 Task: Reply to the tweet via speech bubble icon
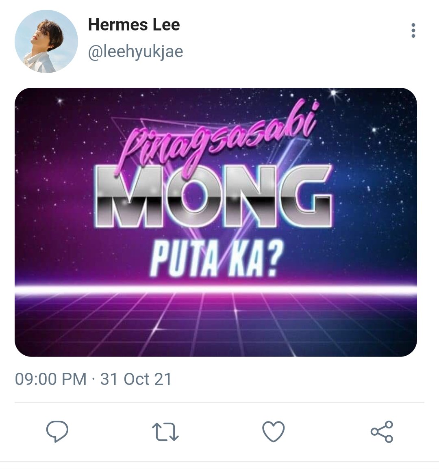click(x=57, y=431)
